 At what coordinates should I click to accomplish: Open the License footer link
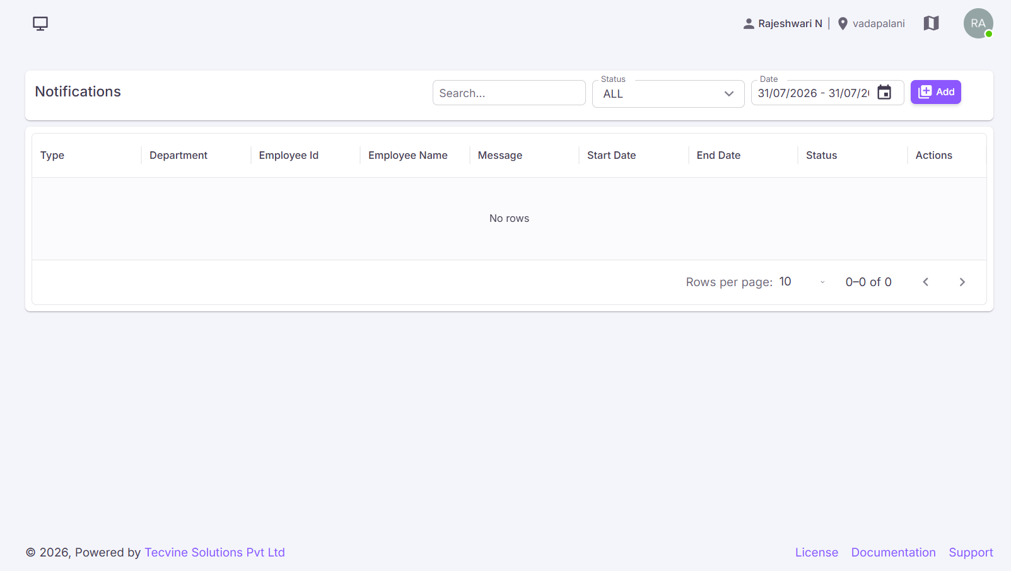point(816,553)
